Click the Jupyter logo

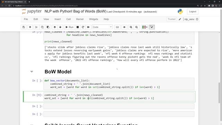click(x=32, y=11)
